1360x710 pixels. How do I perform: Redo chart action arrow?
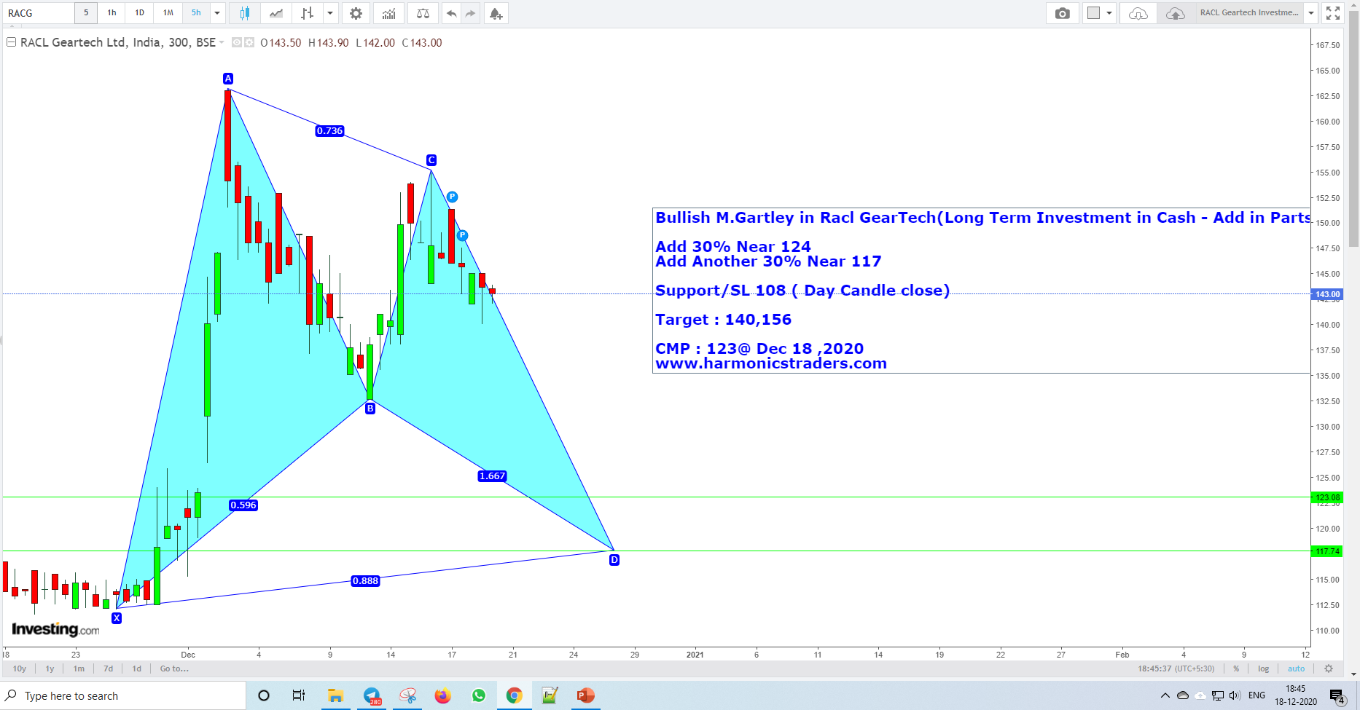(x=471, y=13)
